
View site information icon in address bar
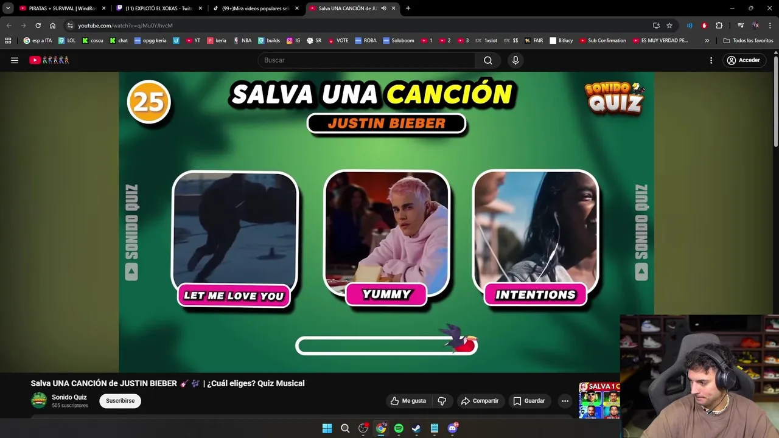point(70,26)
